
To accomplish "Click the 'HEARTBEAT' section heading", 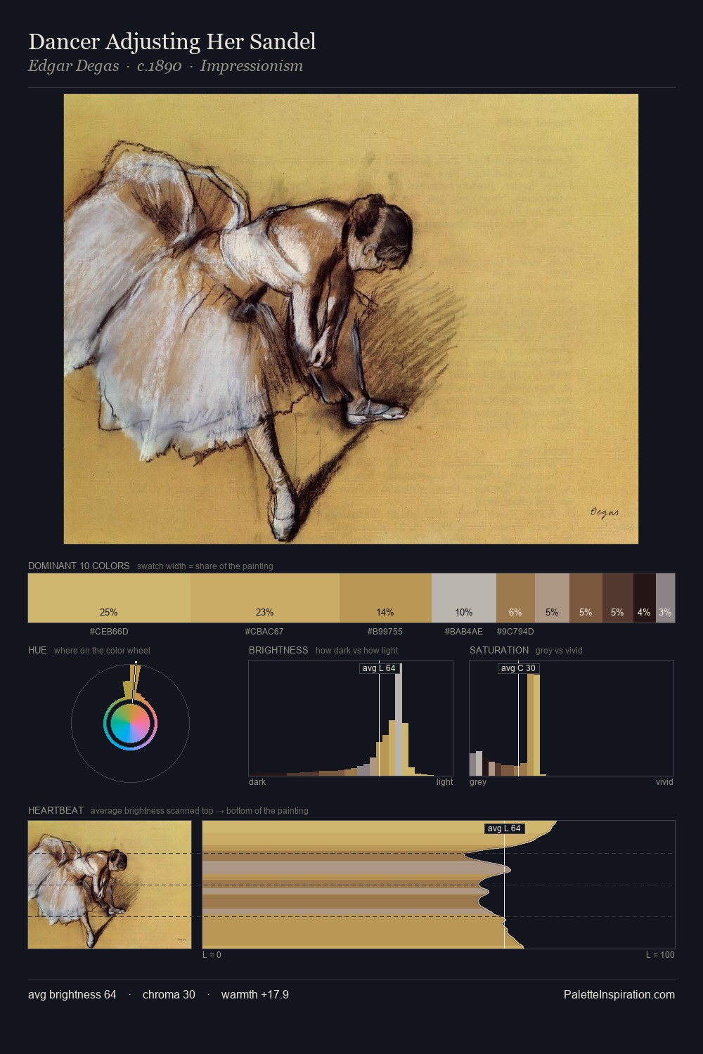I will point(56,810).
